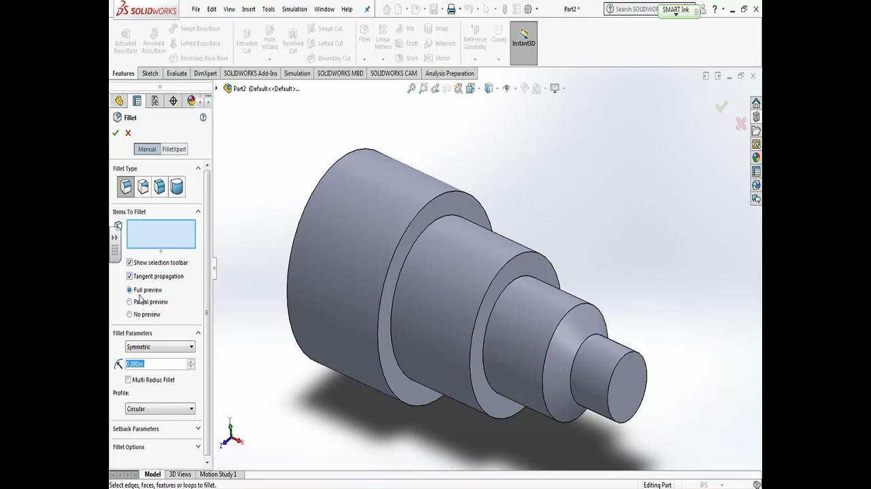Enable Multi Radius Fillet checkbox
This screenshot has width=871, height=489.
129,380
